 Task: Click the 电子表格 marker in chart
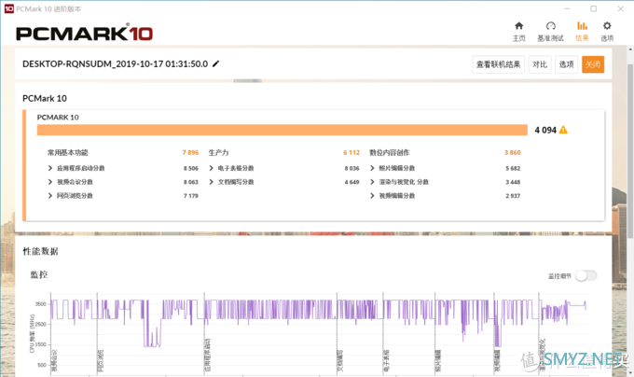pos(387,360)
